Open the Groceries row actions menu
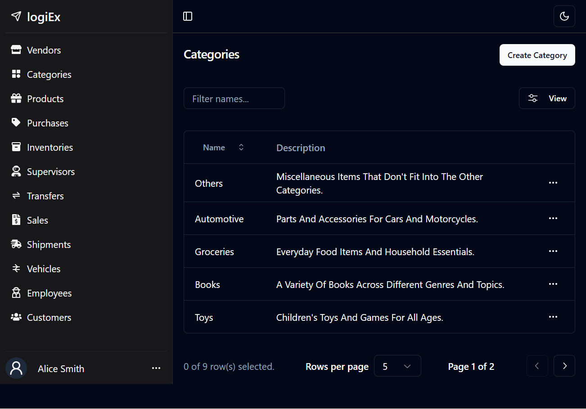 (553, 251)
